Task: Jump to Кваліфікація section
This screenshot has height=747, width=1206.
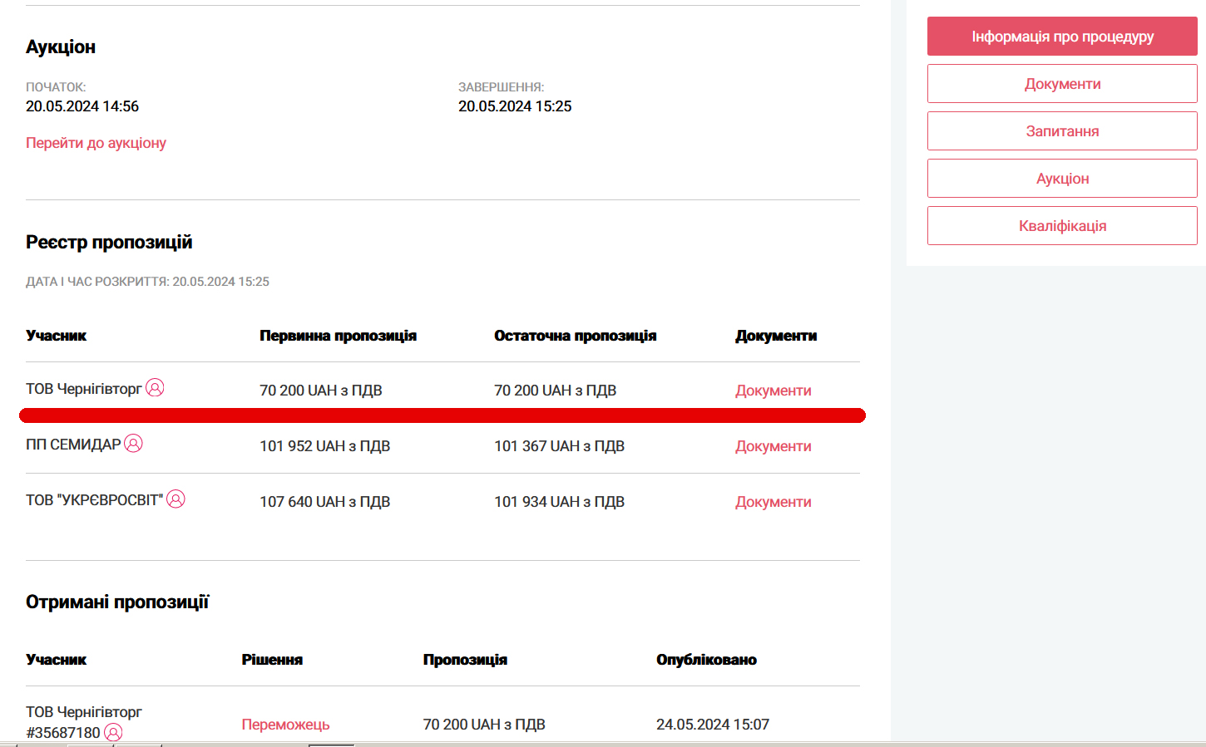Action: 1062,226
